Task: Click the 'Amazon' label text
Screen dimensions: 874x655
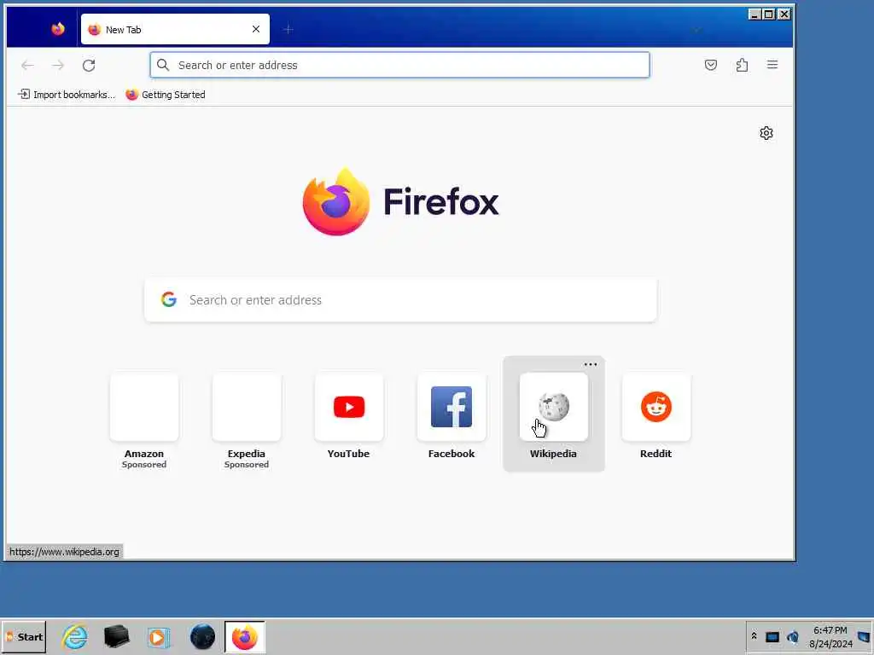Action: coord(143,454)
